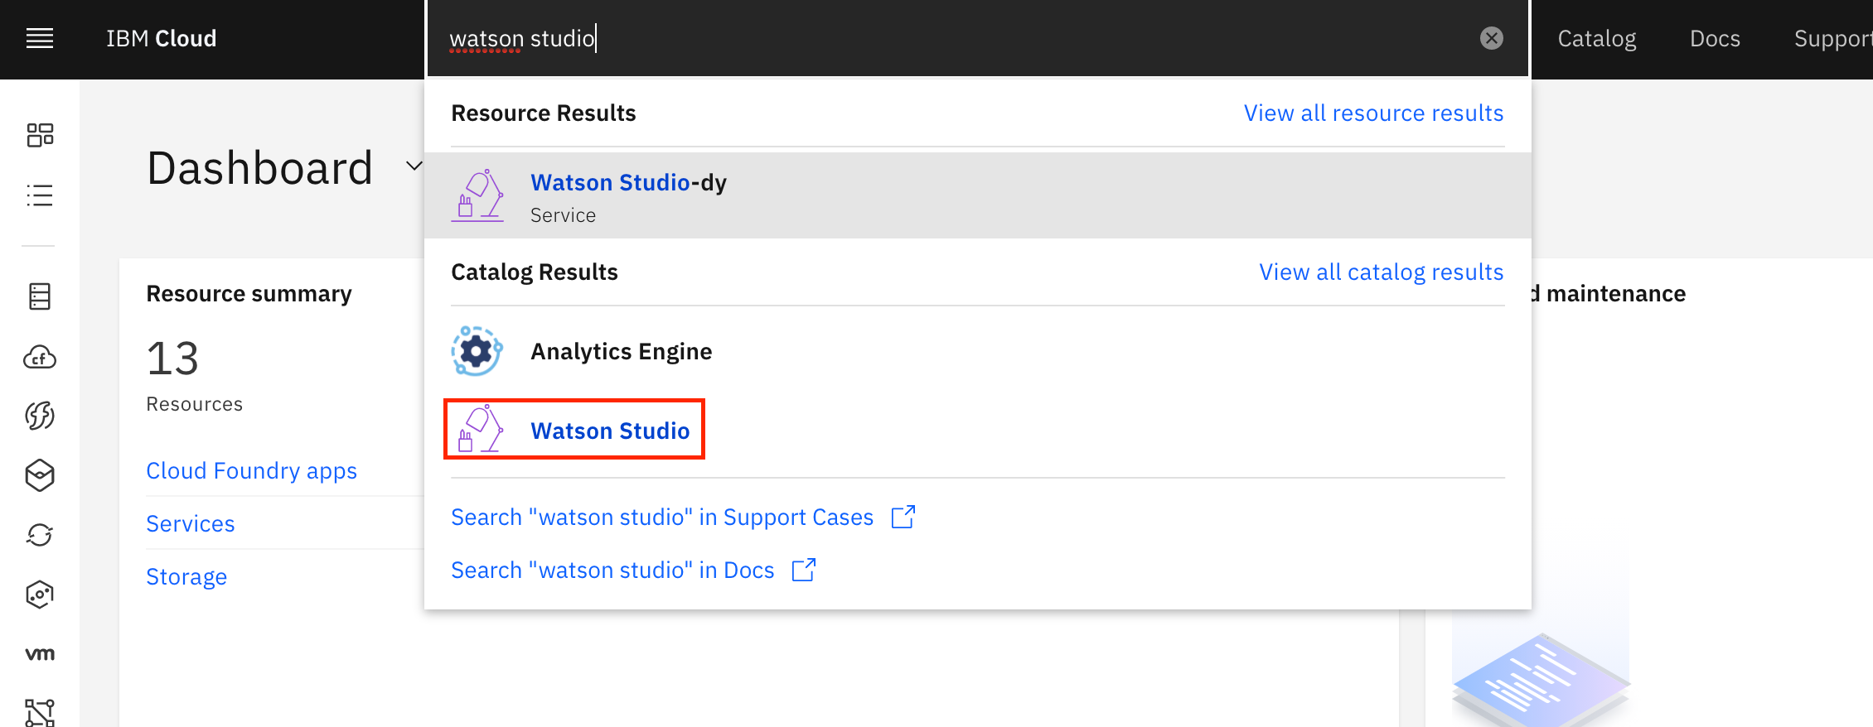This screenshot has height=727, width=1873.
Task: Select the Watson Studio-dy service result
Action: 978,195
